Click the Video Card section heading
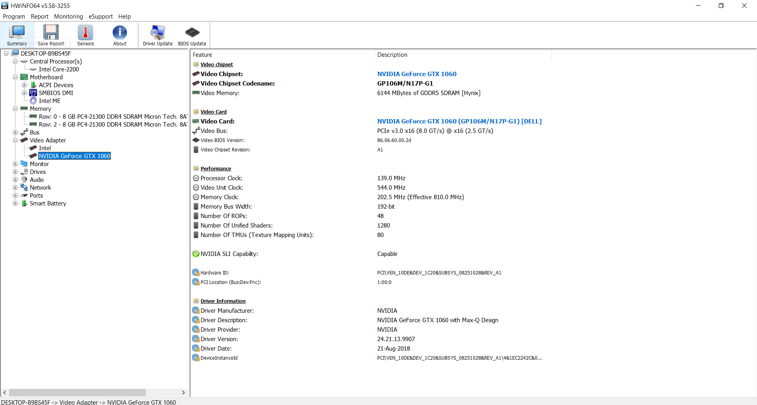This screenshot has height=405, width=757. click(x=213, y=112)
